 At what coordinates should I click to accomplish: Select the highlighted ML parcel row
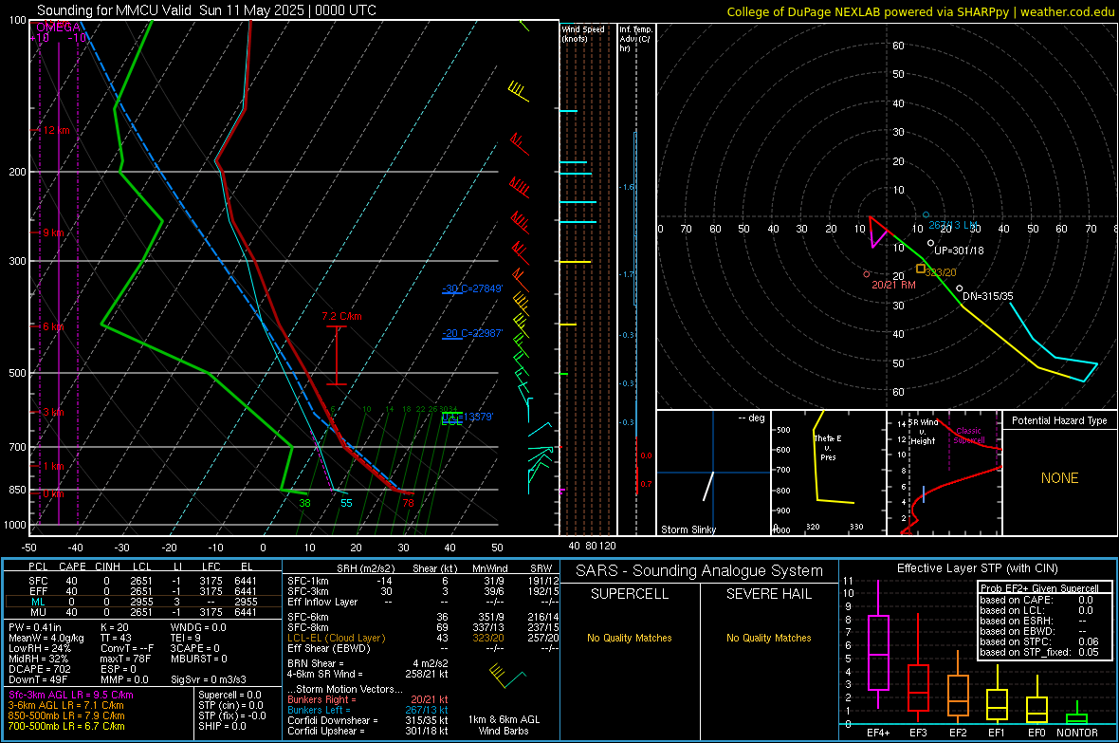[x=143, y=602]
